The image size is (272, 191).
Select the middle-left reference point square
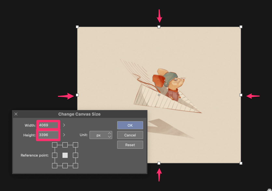pos(55,155)
